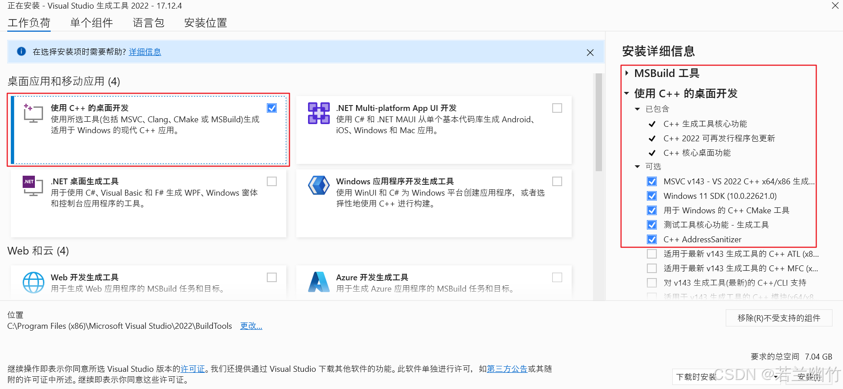Uncheck C++ AddressSanitizer option
The height and width of the screenshot is (389, 843).
(x=652, y=239)
